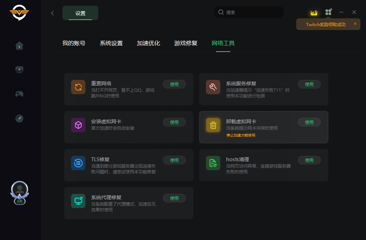
Task: Open the four-square apps menu icon
Action: coord(328,12)
